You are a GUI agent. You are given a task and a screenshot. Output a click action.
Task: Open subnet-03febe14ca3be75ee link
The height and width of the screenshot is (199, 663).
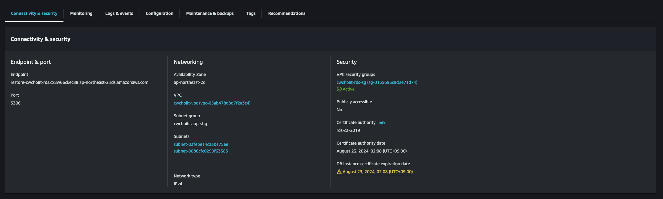(201, 144)
